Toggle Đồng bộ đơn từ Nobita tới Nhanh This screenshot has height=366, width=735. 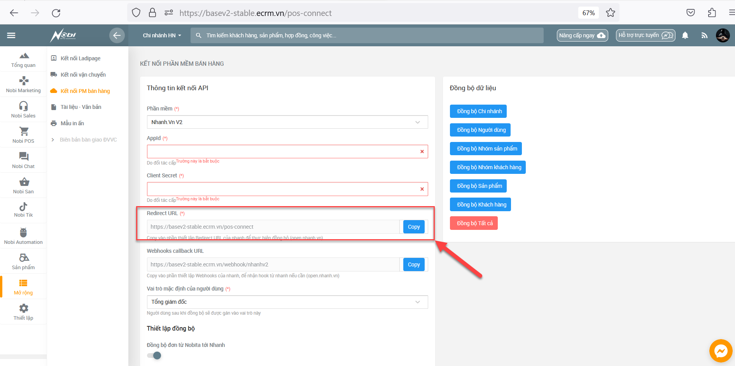click(x=154, y=355)
